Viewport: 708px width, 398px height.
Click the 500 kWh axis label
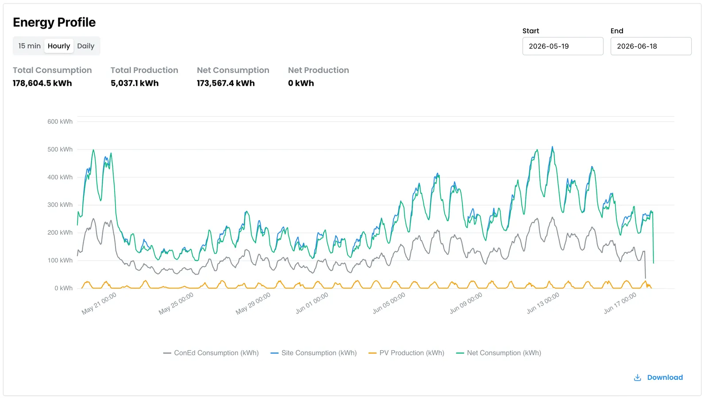tap(60, 149)
